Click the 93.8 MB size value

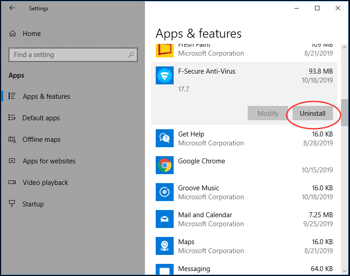[321, 71]
